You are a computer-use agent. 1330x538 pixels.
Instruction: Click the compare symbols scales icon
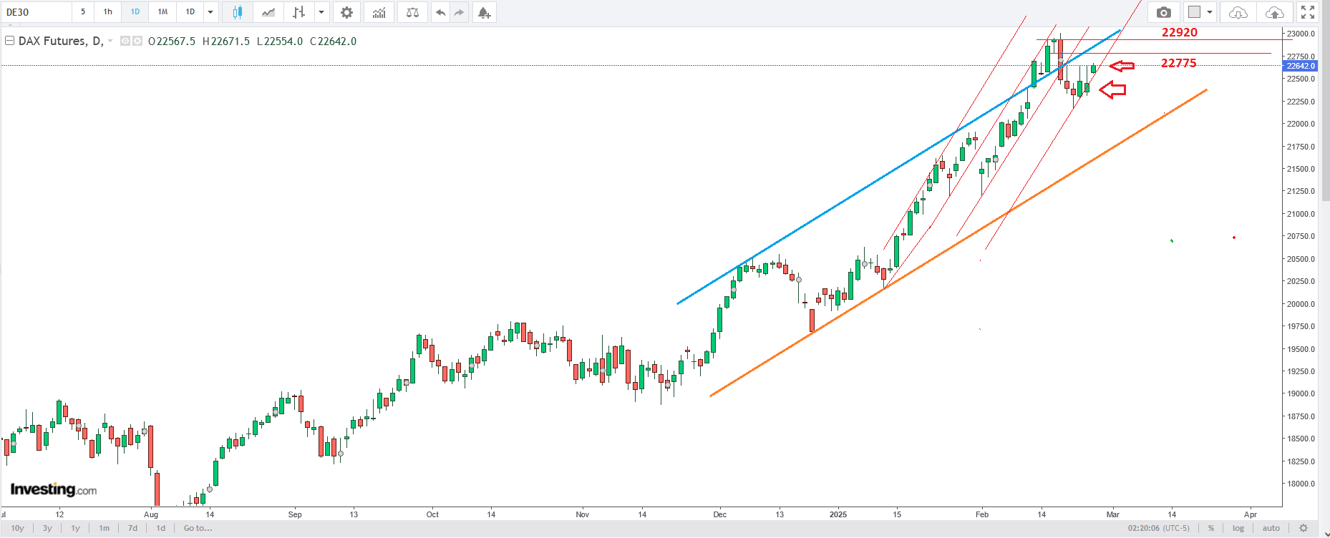[412, 12]
